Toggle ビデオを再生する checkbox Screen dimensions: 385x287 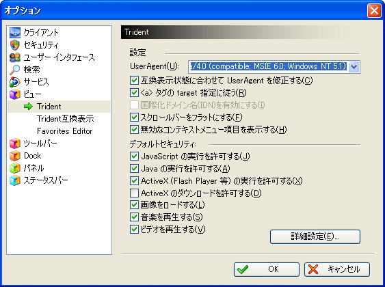[x=134, y=230]
